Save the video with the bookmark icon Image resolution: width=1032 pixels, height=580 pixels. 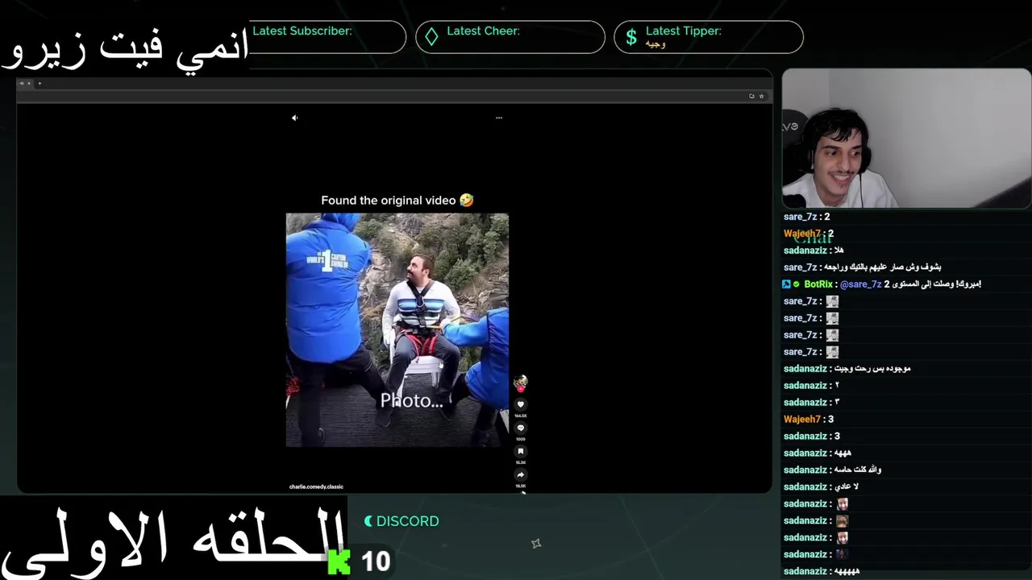click(521, 451)
